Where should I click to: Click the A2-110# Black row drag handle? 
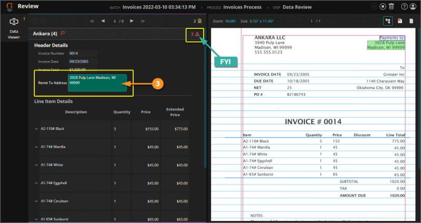tap(36, 129)
